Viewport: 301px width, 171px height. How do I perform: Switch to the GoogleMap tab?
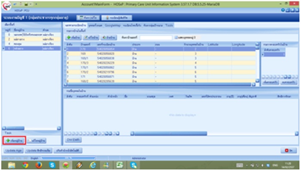(x=113, y=25)
